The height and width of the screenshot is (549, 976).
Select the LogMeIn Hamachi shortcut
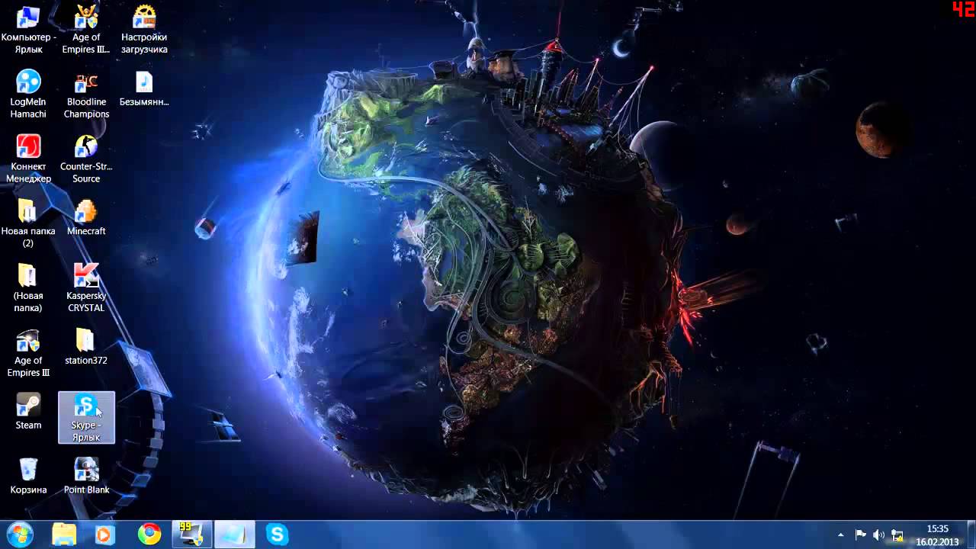pos(28,95)
